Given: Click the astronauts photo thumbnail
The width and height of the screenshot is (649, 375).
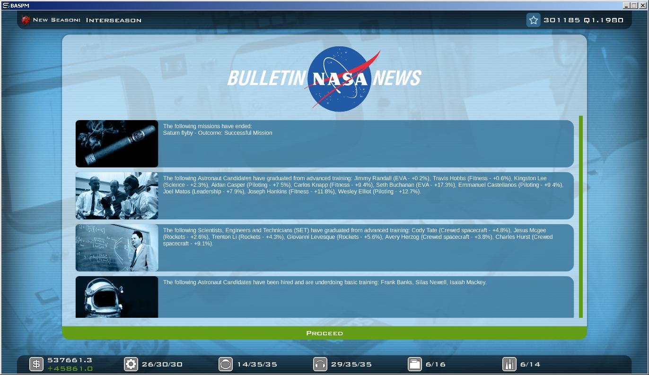Looking at the screenshot, I should 117,196.
